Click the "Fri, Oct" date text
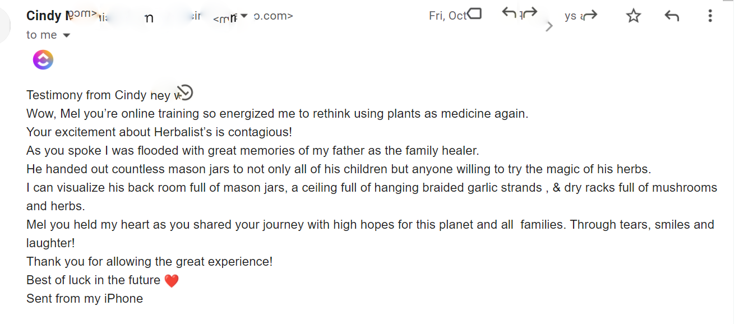The width and height of the screenshot is (735, 324). coord(447,16)
